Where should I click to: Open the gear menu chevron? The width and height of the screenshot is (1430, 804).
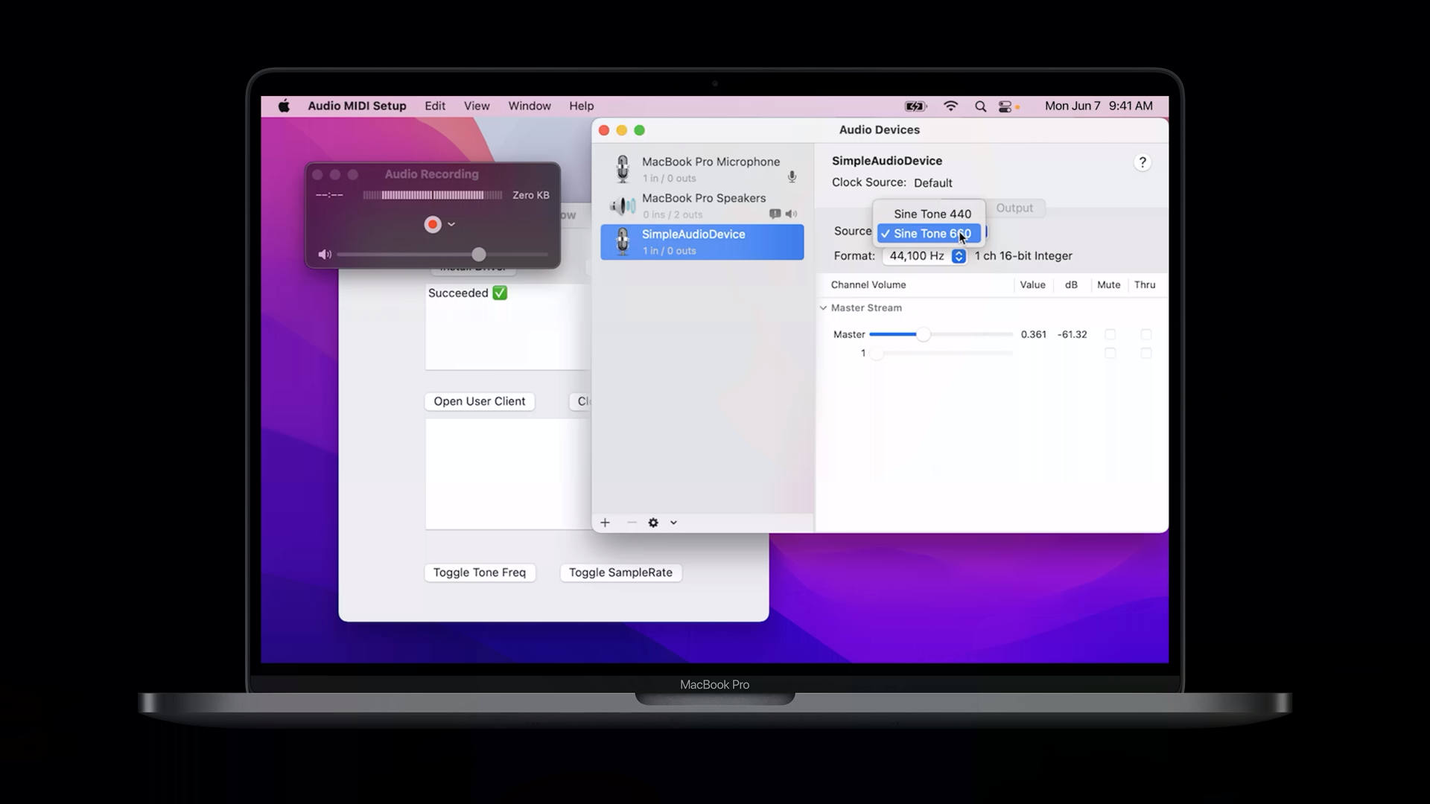(x=673, y=523)
